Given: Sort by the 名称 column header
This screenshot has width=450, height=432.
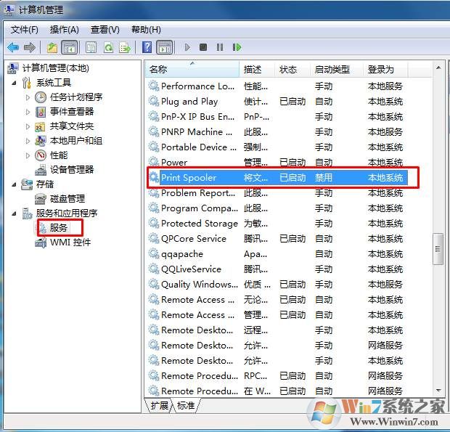Looking at the screenshot, I should point(192,69).
